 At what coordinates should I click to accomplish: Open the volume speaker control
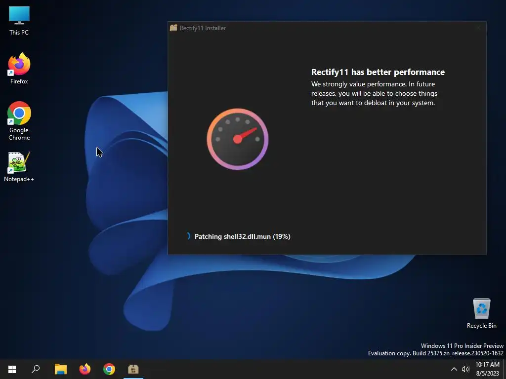[x=465, y=369]
